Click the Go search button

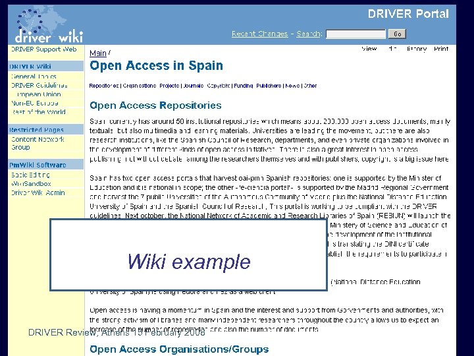click(397, 34)
